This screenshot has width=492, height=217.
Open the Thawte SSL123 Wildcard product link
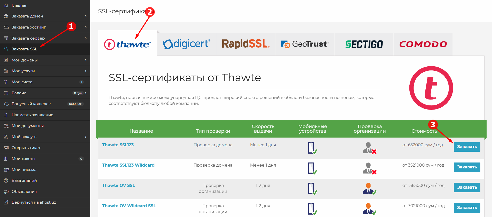click(x=128, y=165)
